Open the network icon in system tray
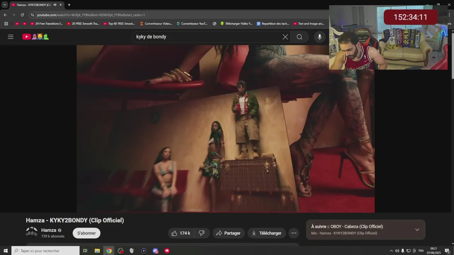The width and height of the screenshot is (454, 255). 409,251
